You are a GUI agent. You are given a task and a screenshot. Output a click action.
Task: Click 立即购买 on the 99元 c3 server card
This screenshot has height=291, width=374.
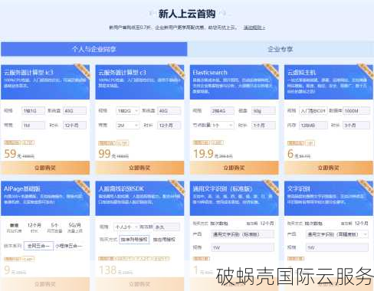coord(139,168)
